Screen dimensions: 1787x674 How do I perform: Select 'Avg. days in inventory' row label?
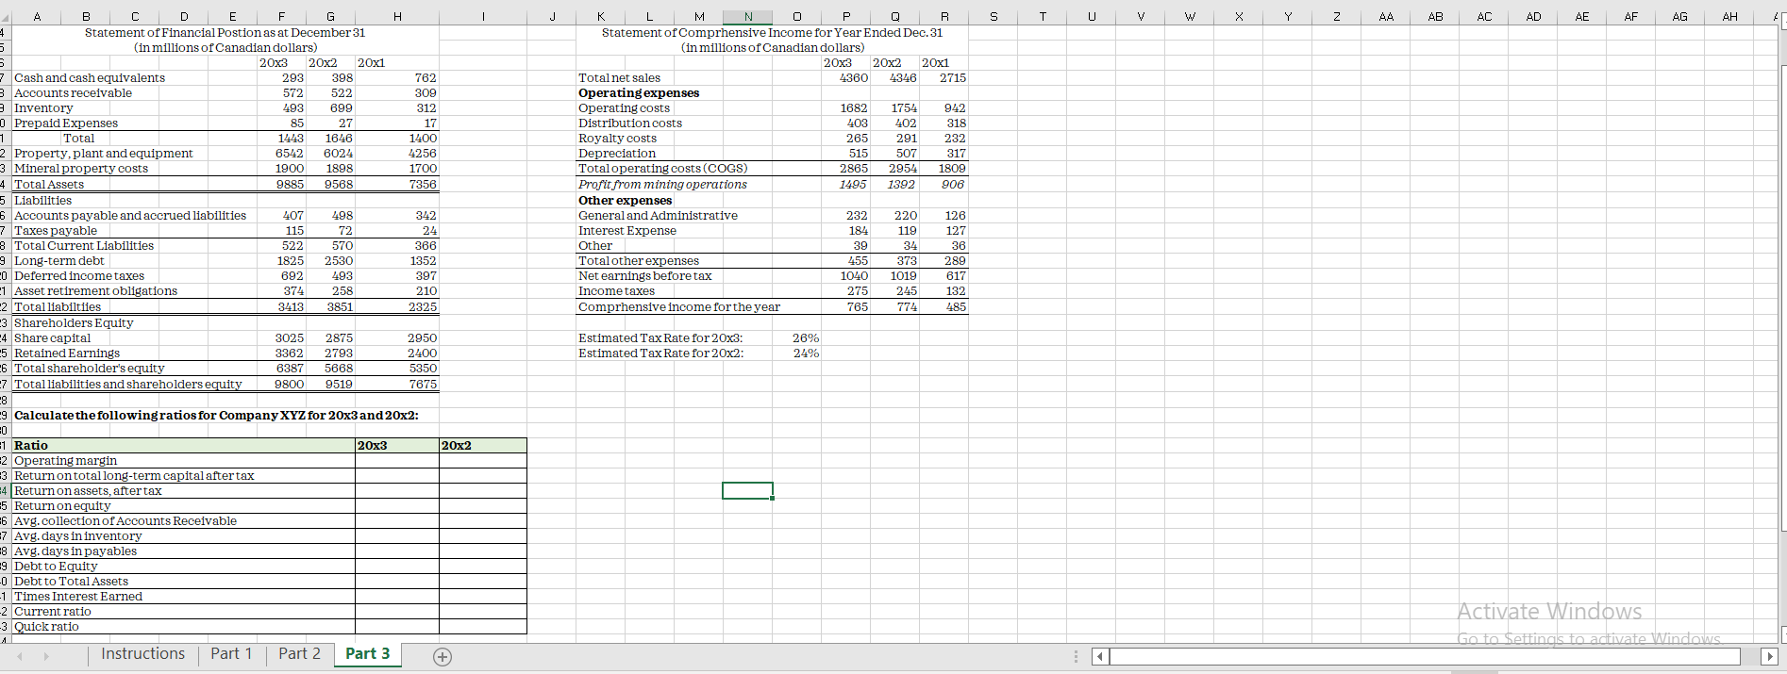tap(78, 536)
